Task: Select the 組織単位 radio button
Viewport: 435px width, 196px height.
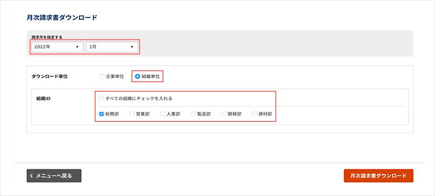Action: (138, 76)
